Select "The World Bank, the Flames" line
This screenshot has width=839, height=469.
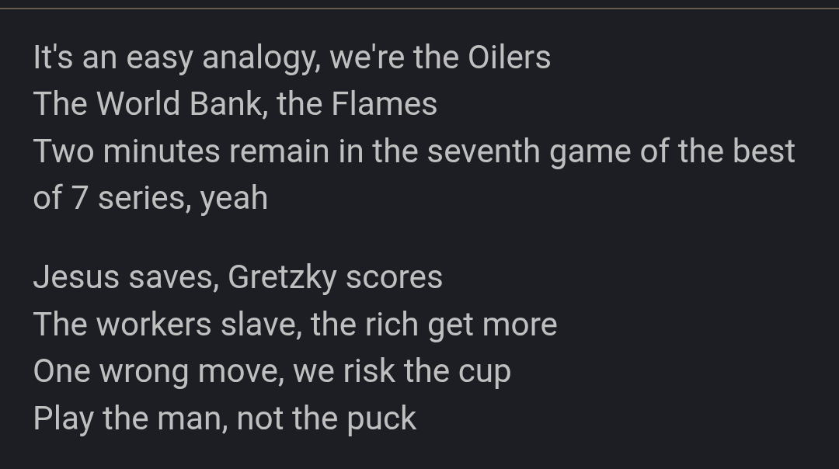pos(235,104)
